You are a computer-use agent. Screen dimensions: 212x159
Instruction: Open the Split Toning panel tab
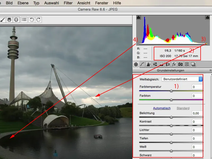pos(161,64)
